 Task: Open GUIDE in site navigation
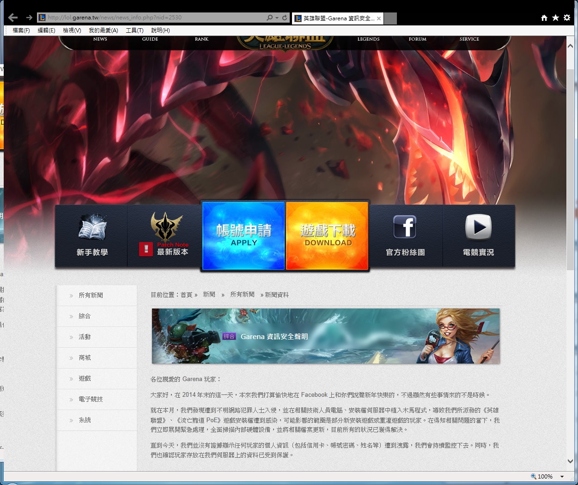click(x=150, y=39)
